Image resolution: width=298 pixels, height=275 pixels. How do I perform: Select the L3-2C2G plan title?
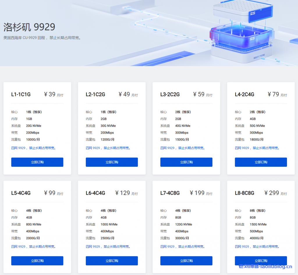pyautogui.click(x=170, y=94)
